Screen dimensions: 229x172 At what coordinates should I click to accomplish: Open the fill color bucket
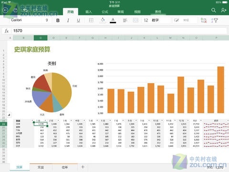pyautogui.click(x=103, y=20)
